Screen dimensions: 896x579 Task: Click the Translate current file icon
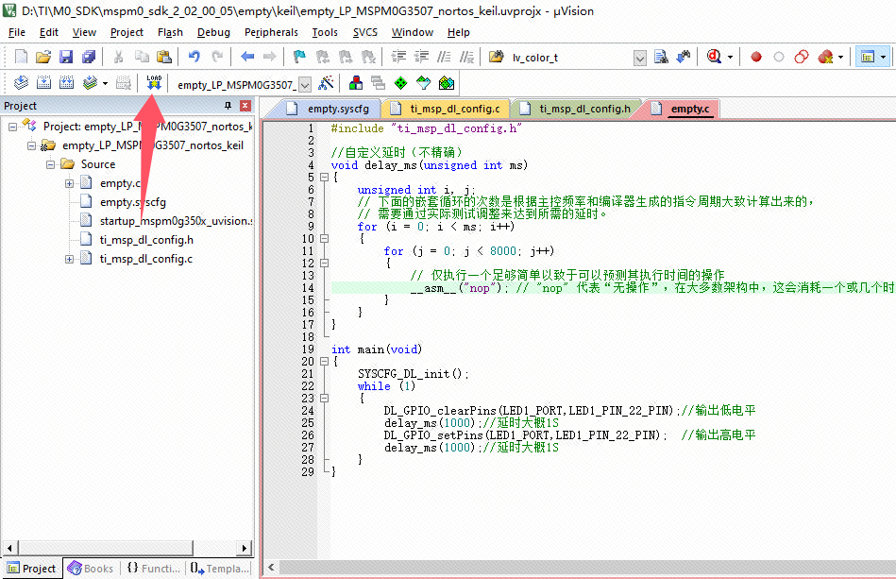(21, 83)
